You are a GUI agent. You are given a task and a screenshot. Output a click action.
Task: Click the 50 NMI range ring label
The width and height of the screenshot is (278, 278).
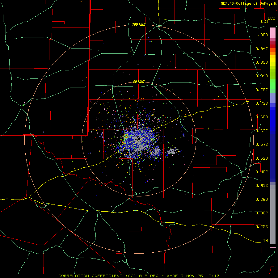pos(139,82)
